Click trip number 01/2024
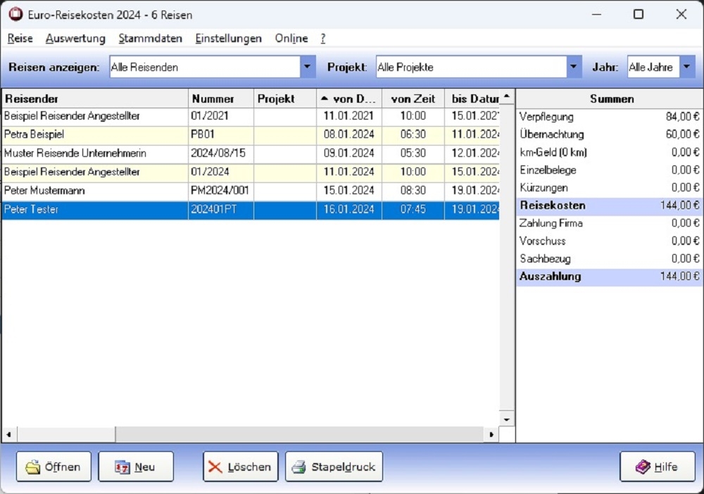This screenshot has height=494, width=704. pos(210,172)
